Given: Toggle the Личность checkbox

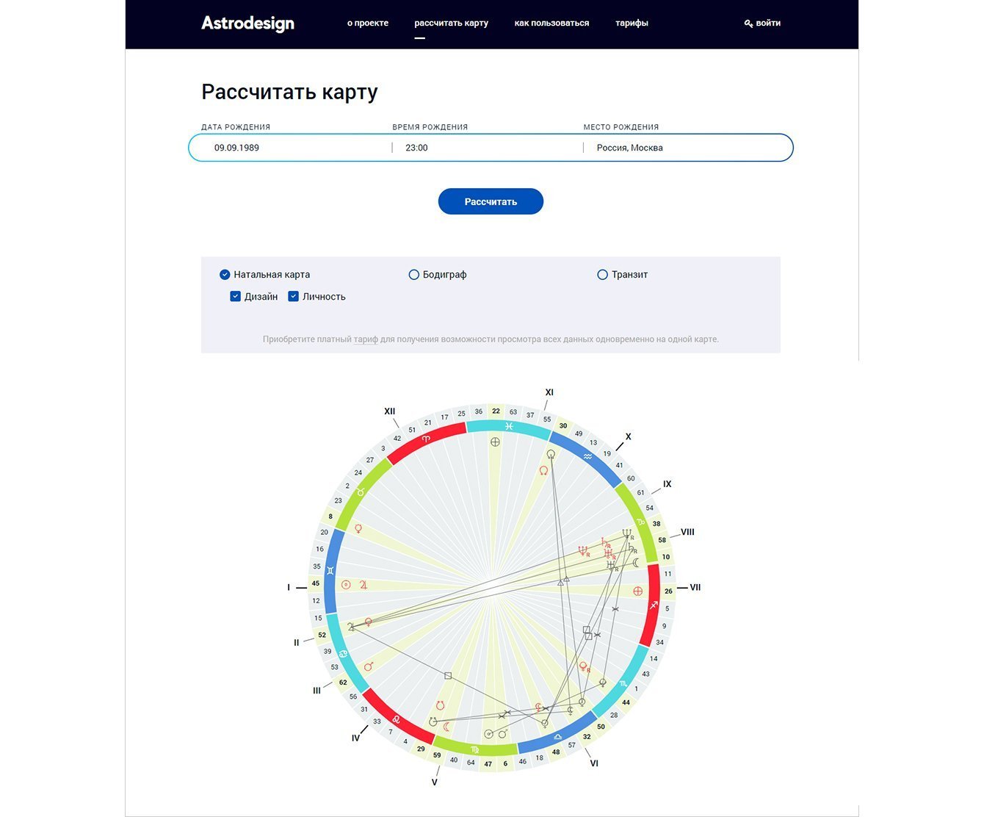Looking at the screenshot, I should coord(294,297).
